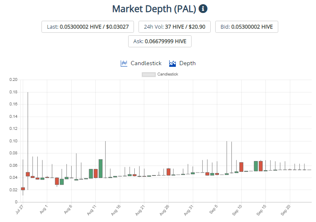Switch to the Depth tab
The height and width of the screenshot is (222, 316).
182,63
